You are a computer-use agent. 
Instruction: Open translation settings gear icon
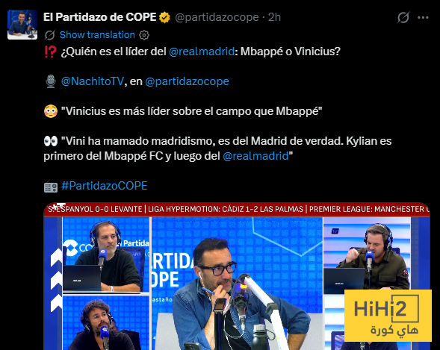click(x=144, y=35)
